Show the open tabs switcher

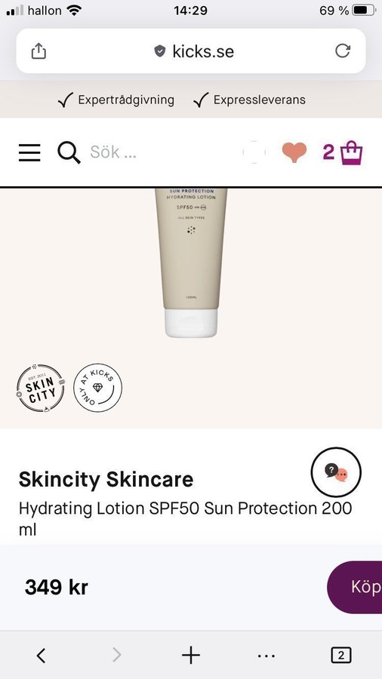340,655
